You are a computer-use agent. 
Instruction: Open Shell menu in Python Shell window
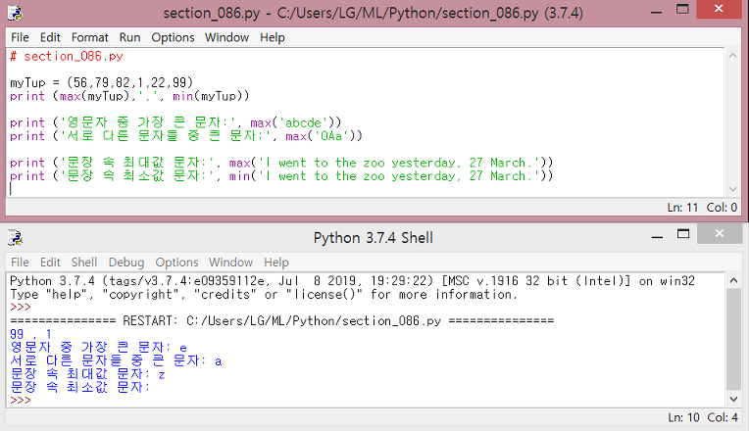pos(84,263)
